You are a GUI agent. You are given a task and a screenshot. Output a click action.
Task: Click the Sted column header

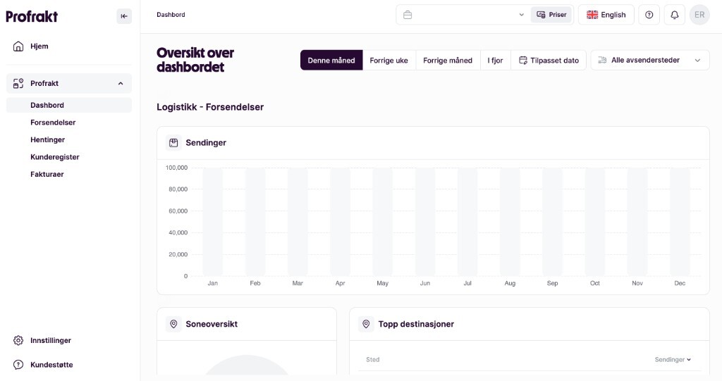[x=373, y=360]
